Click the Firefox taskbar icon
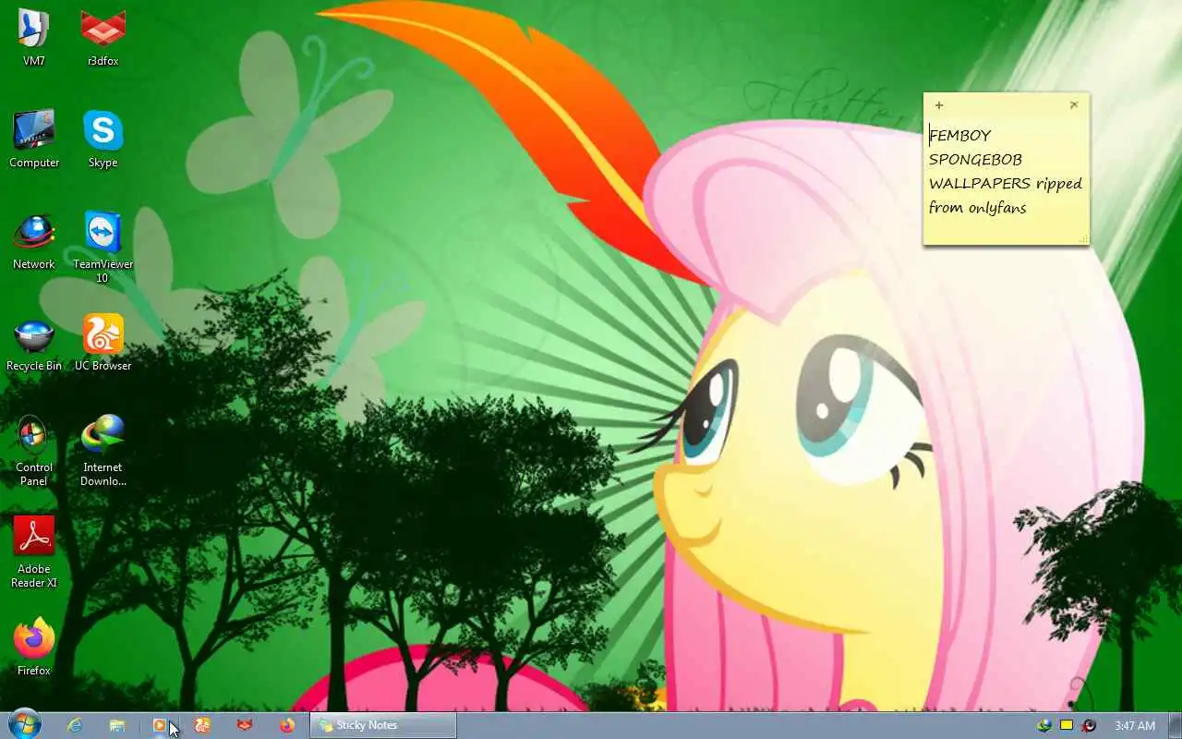Viewport: 1182px width, 739px height. (287, 725)
